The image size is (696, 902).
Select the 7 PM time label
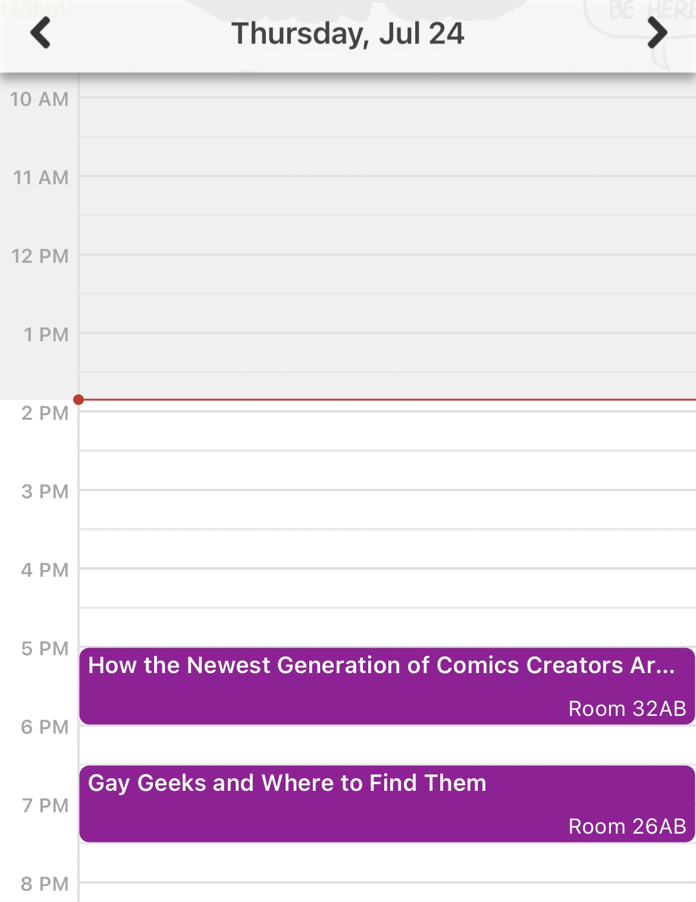pyautogui.click(x=45, y=805)
